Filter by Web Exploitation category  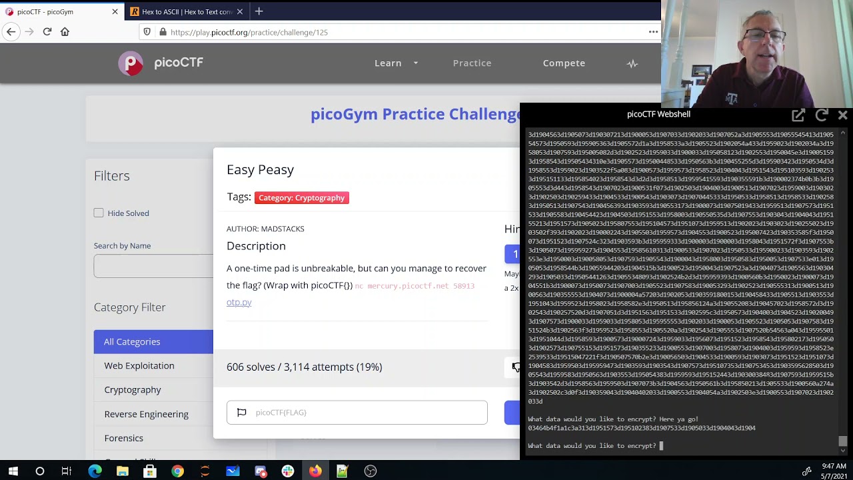(139, 365)
